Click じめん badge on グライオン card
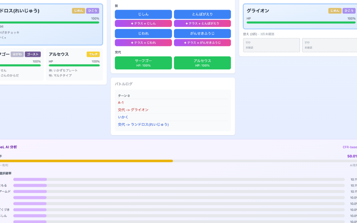This screenshot has height=223, width=357. click(335, 11)
